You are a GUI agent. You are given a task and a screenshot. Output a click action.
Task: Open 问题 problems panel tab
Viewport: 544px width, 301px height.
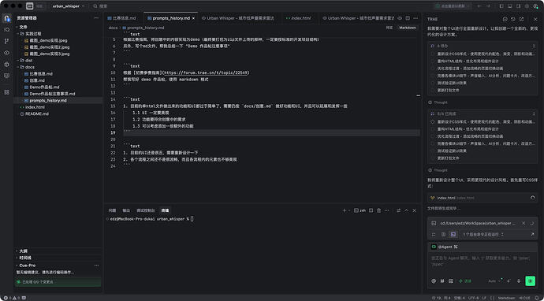click(x=113, y=210)
